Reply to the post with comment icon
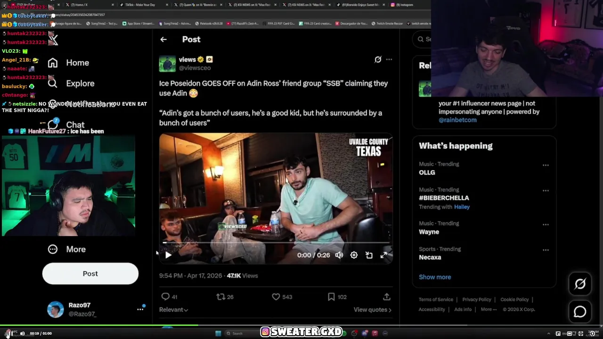The width and height of the screenshot is (603, 339). coord(165,297)
